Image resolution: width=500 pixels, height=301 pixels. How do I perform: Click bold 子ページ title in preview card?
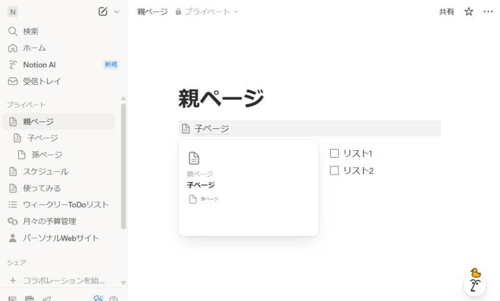coord(201,184)
